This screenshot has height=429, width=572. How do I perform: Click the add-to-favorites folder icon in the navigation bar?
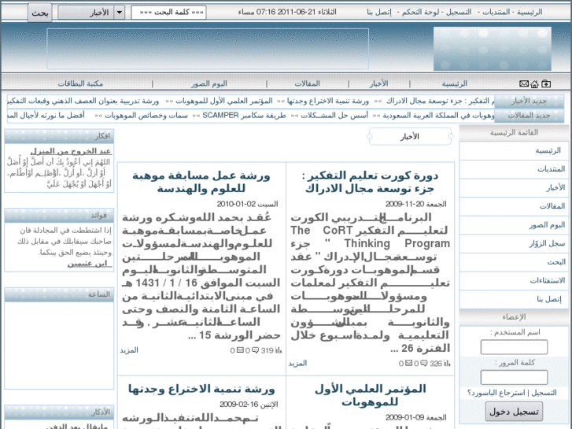click(546, 84)
